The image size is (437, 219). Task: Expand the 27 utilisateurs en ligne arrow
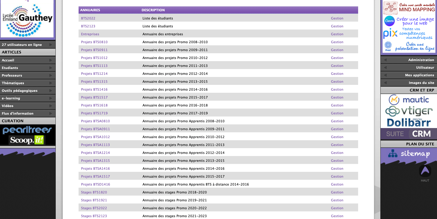coord(51,45)
